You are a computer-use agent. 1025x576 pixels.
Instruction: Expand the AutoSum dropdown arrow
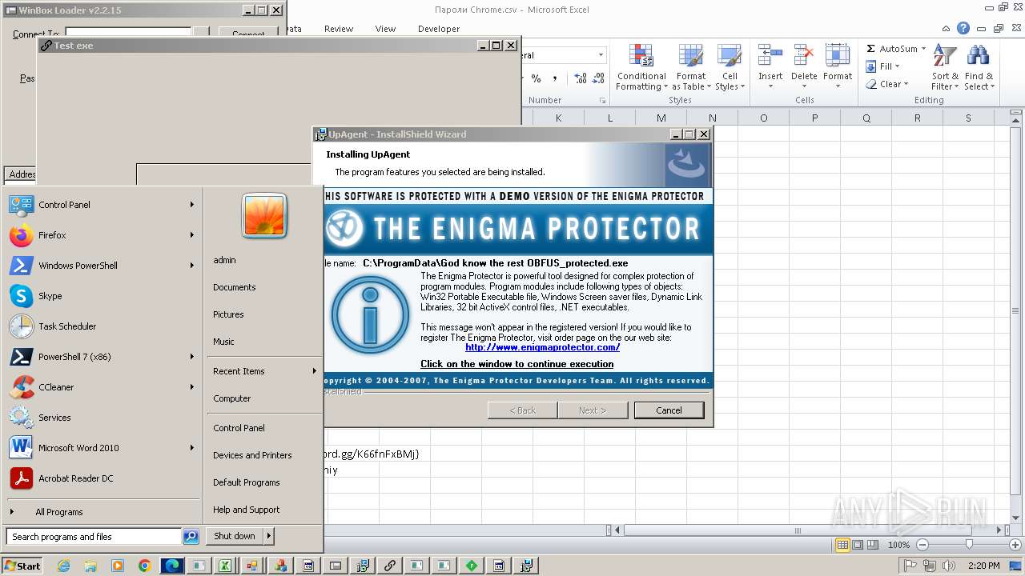click(x=923, y=49)
